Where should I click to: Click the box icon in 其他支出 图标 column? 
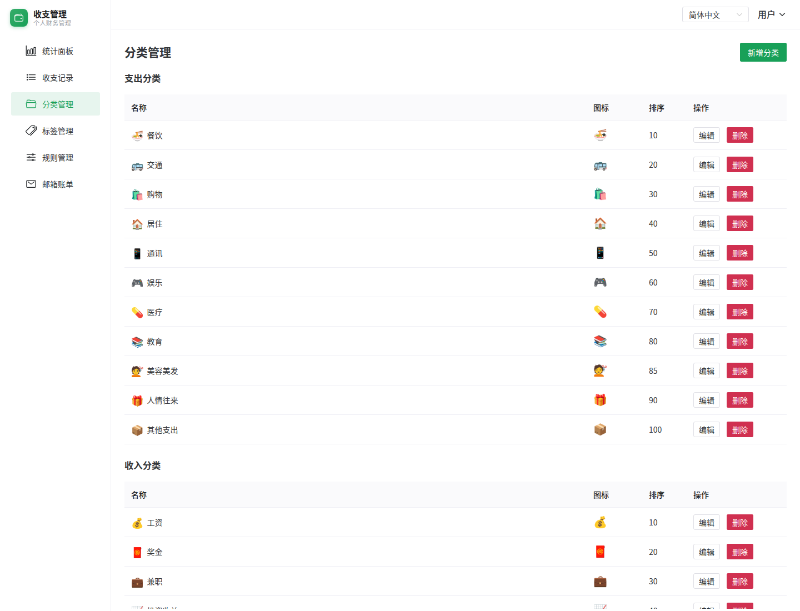point(600,429)
